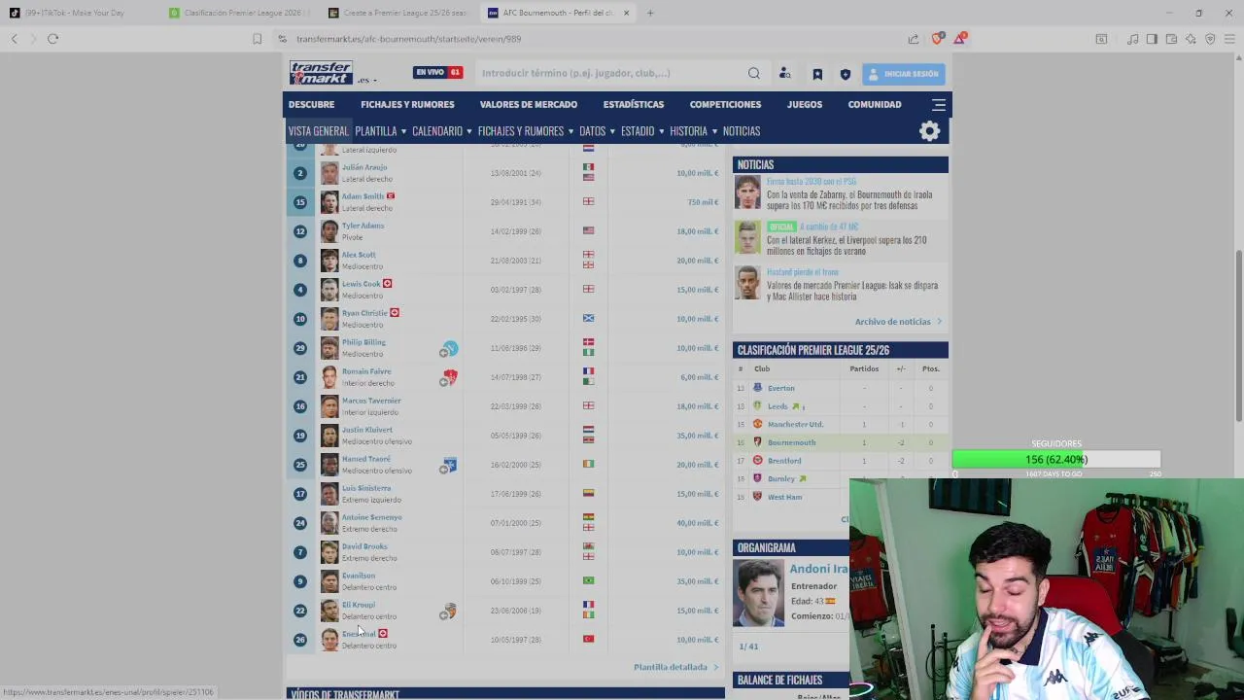Open Tyler Adams's player profile
Screen dimensions: 1244x700
click(x=363, y=226)
